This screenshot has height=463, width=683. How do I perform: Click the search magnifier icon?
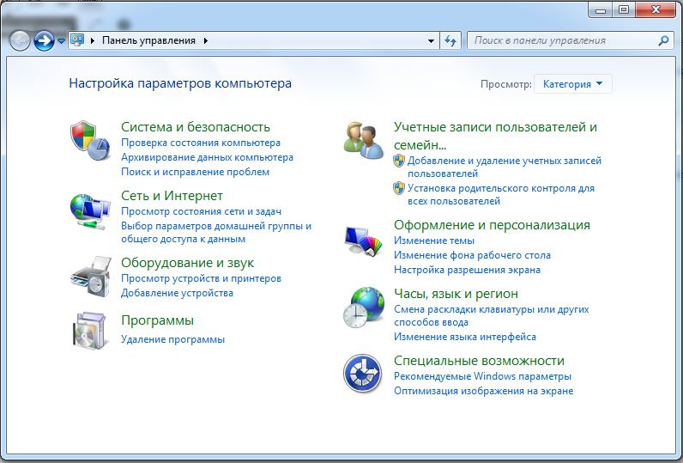click(662, 40)
